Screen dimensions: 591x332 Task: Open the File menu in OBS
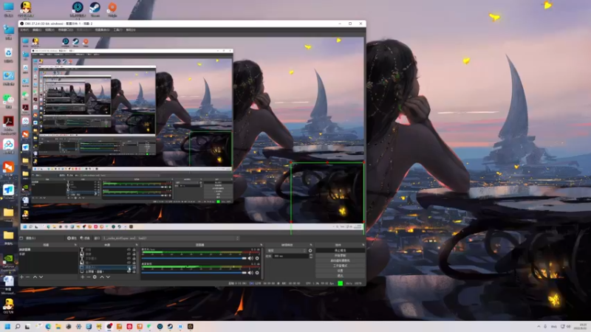click(x=25, y=30)
